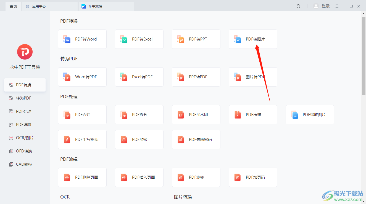Screen dimensions: 366x204
Task: Open the PPT转PDF tool icon
Action: tap(181, 77)
